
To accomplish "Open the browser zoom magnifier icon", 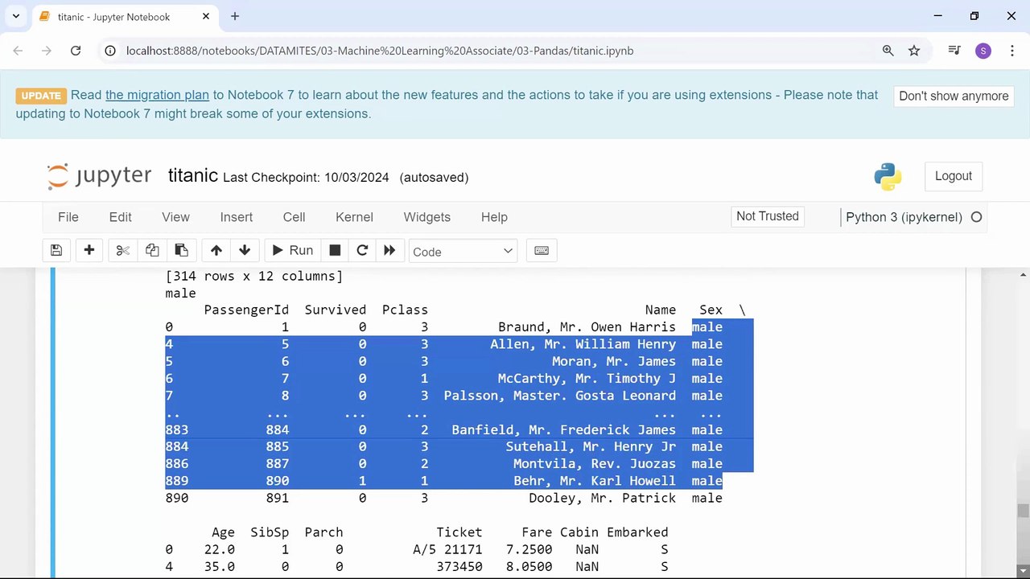I will 888,51.
